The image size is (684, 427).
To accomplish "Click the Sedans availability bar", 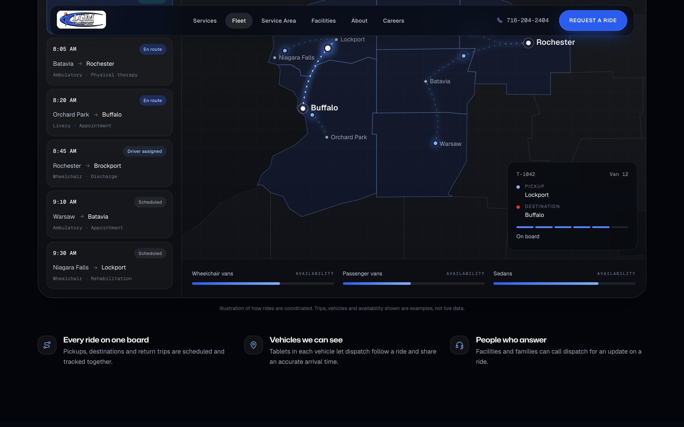I will coord(564,284).
